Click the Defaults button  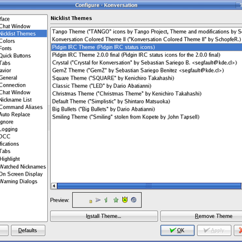click(28, 231)
